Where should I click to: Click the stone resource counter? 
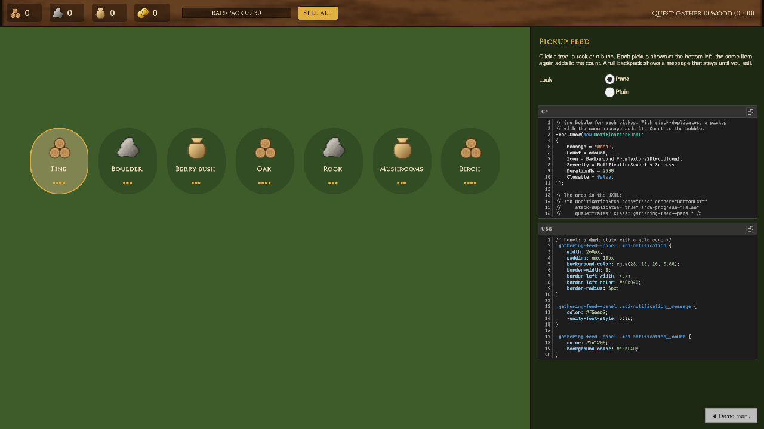pos(66,13)
